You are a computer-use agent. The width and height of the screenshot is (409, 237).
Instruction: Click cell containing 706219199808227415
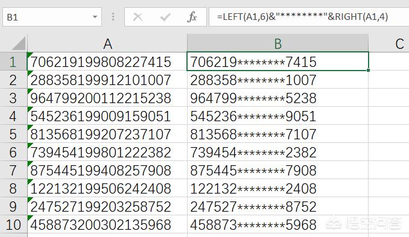[107, 62]
